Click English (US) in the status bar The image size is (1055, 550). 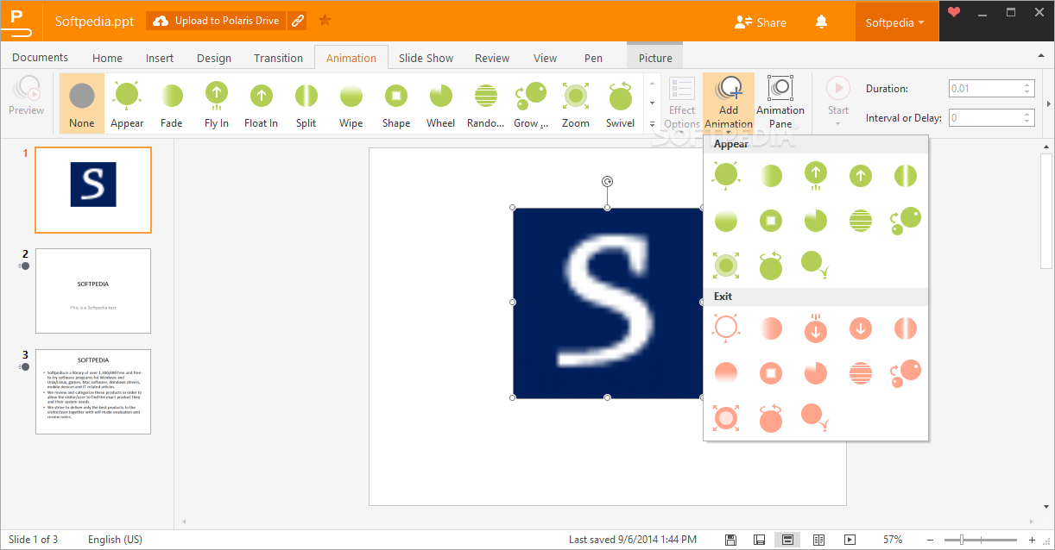click(x=116, y=540)
